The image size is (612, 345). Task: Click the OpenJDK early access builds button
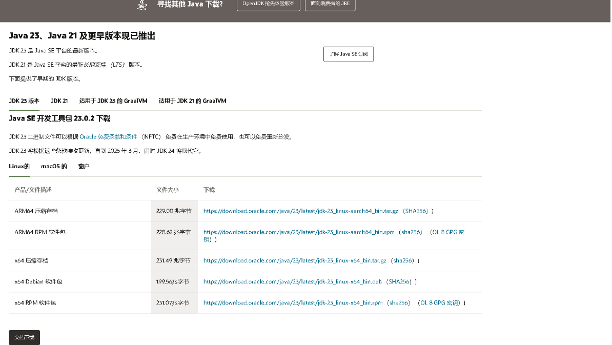[x=268, y=4]
